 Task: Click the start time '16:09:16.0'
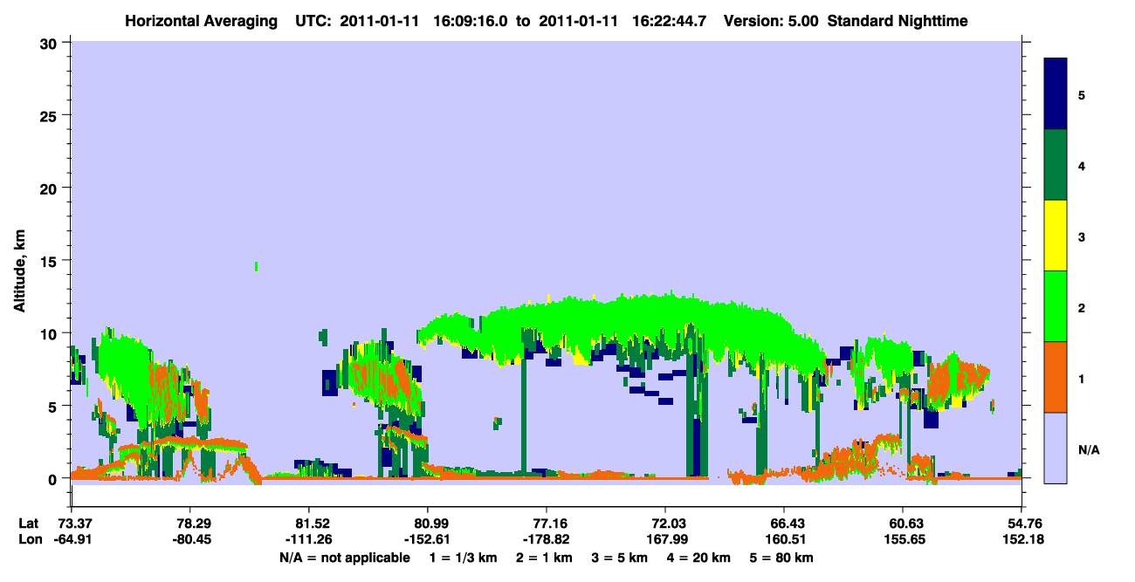click(471, 21)
